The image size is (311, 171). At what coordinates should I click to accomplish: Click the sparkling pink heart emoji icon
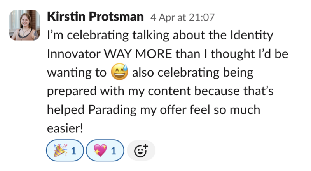(100, 150)
